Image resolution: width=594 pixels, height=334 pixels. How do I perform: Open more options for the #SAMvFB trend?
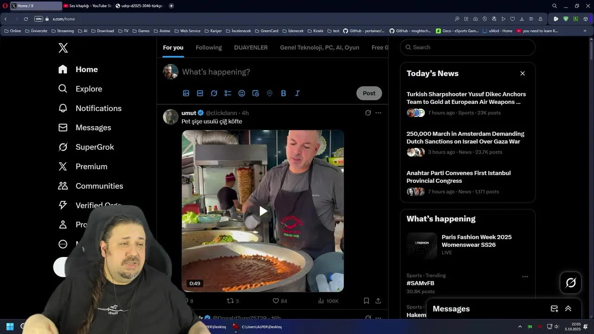point(525,276)
